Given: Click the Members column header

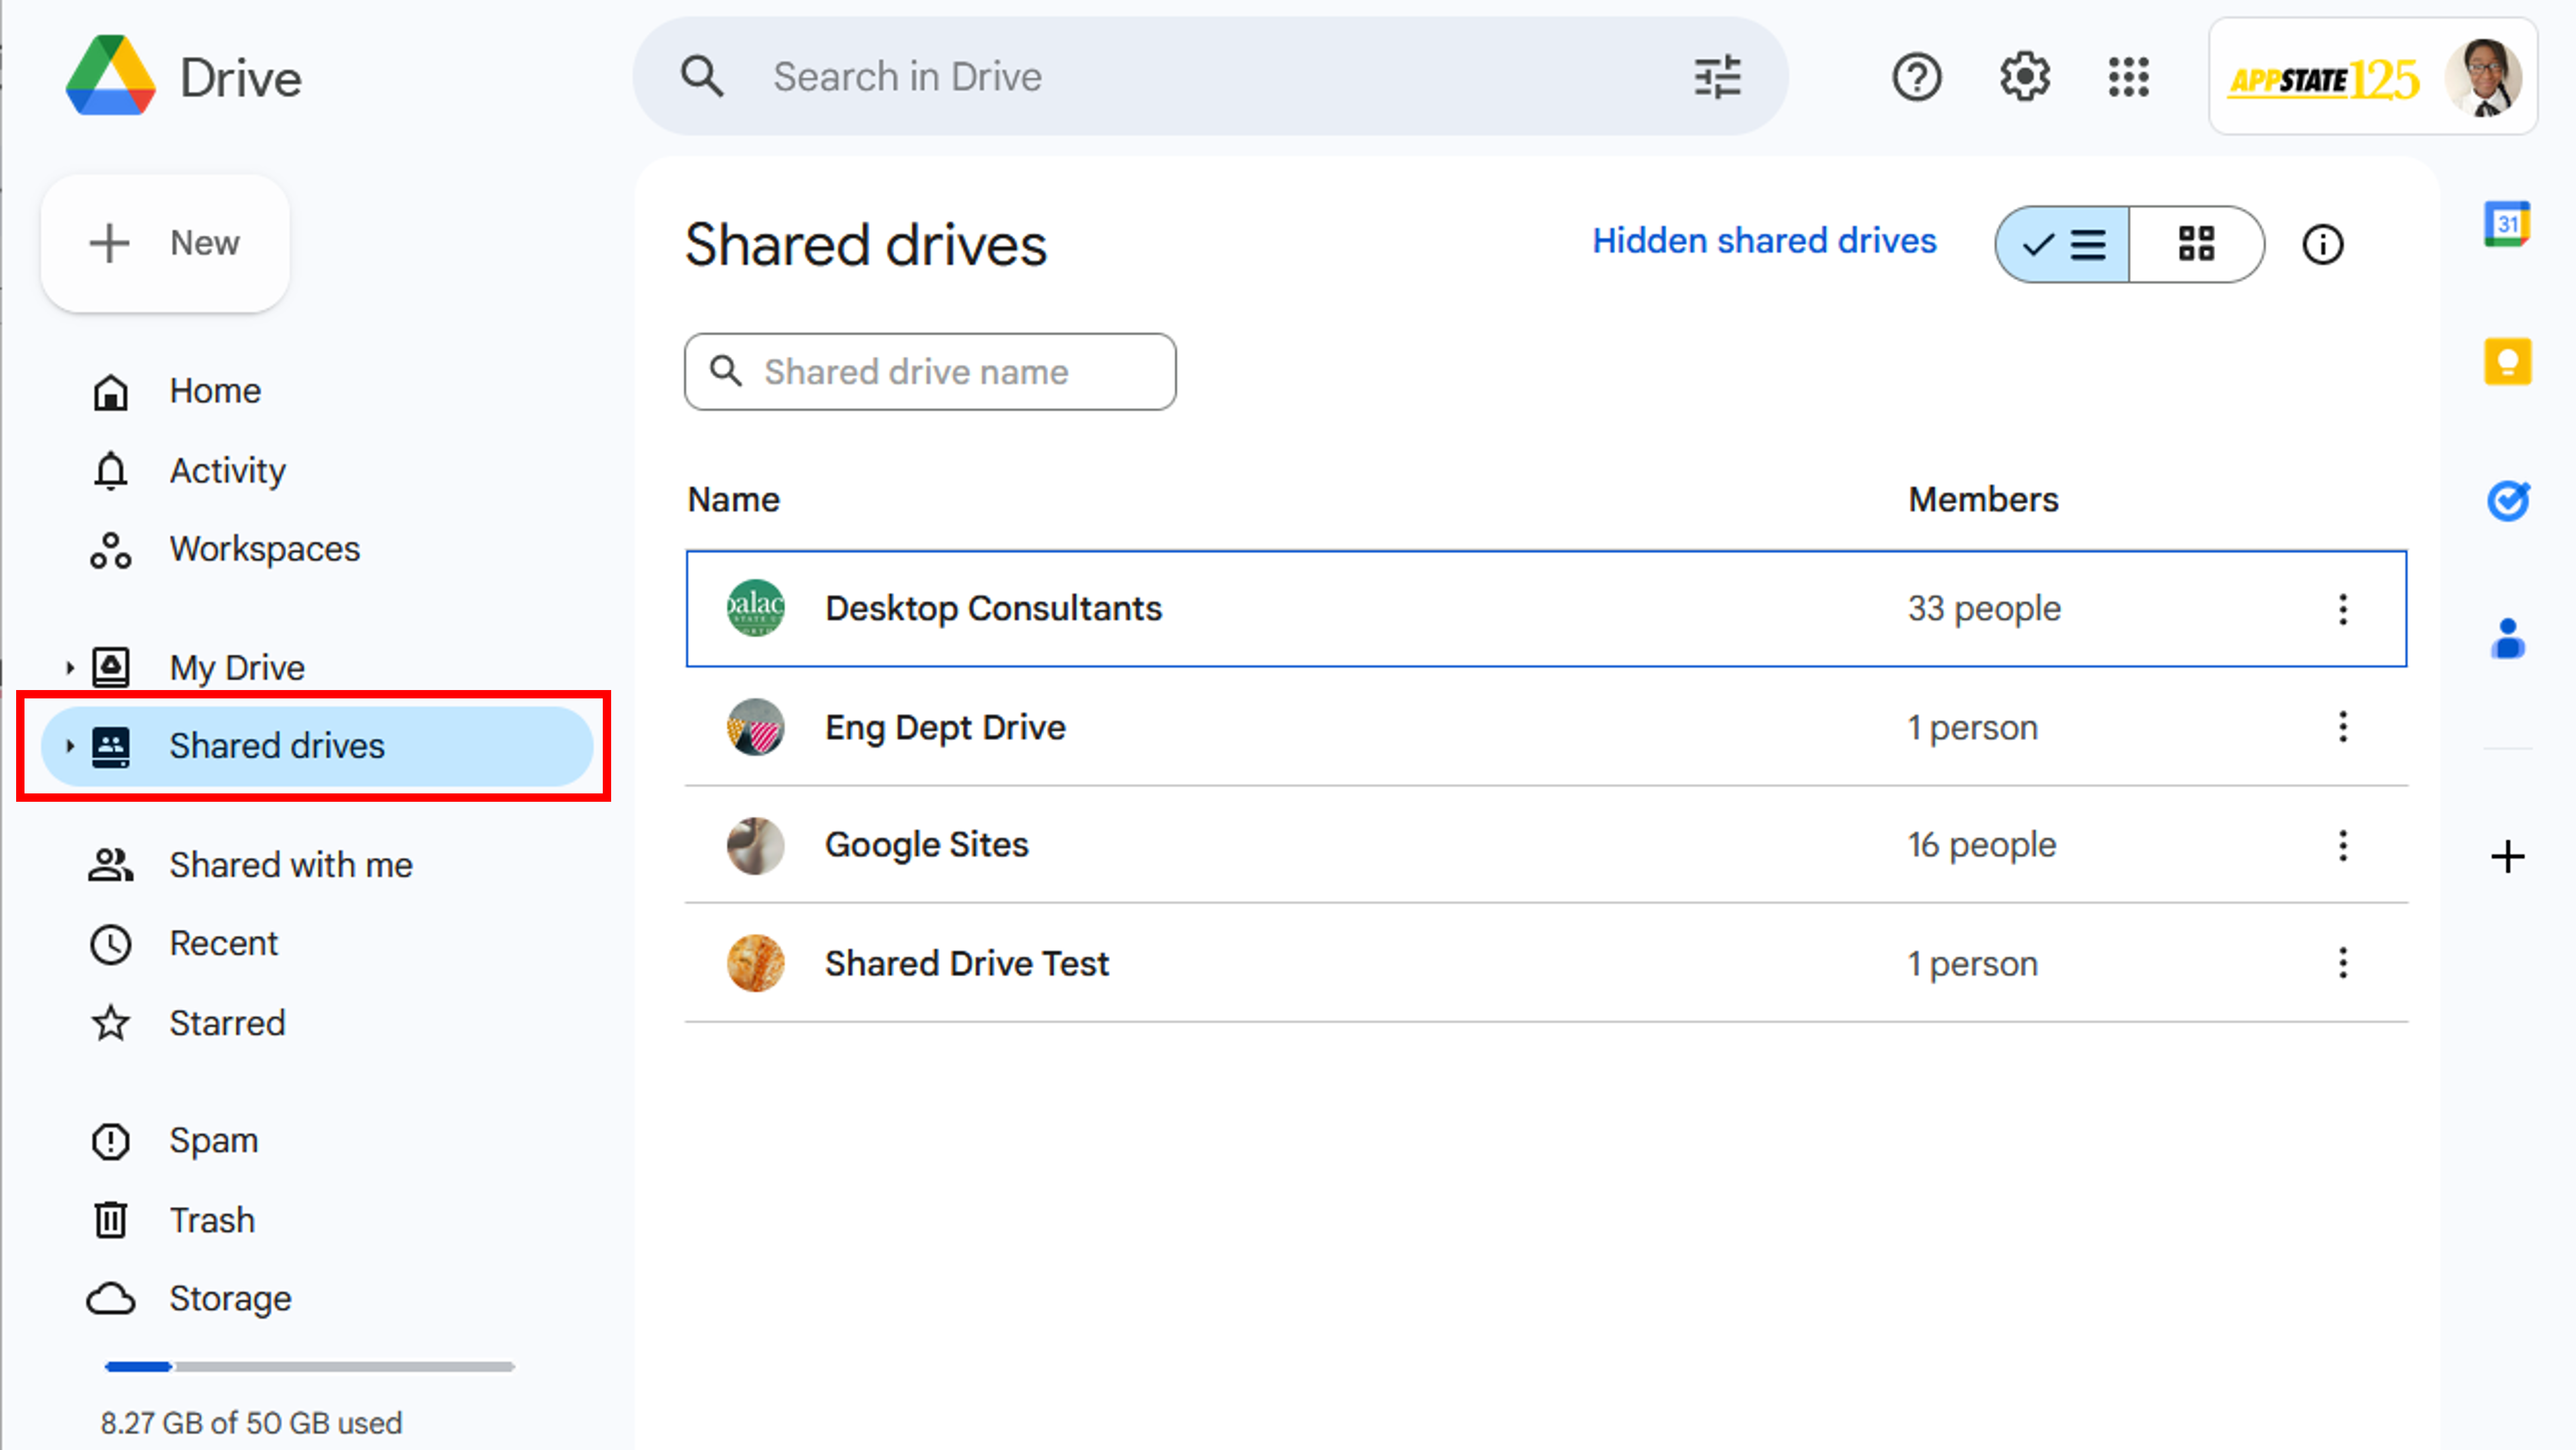Looking at the screenshot, I should point(1983,499).
